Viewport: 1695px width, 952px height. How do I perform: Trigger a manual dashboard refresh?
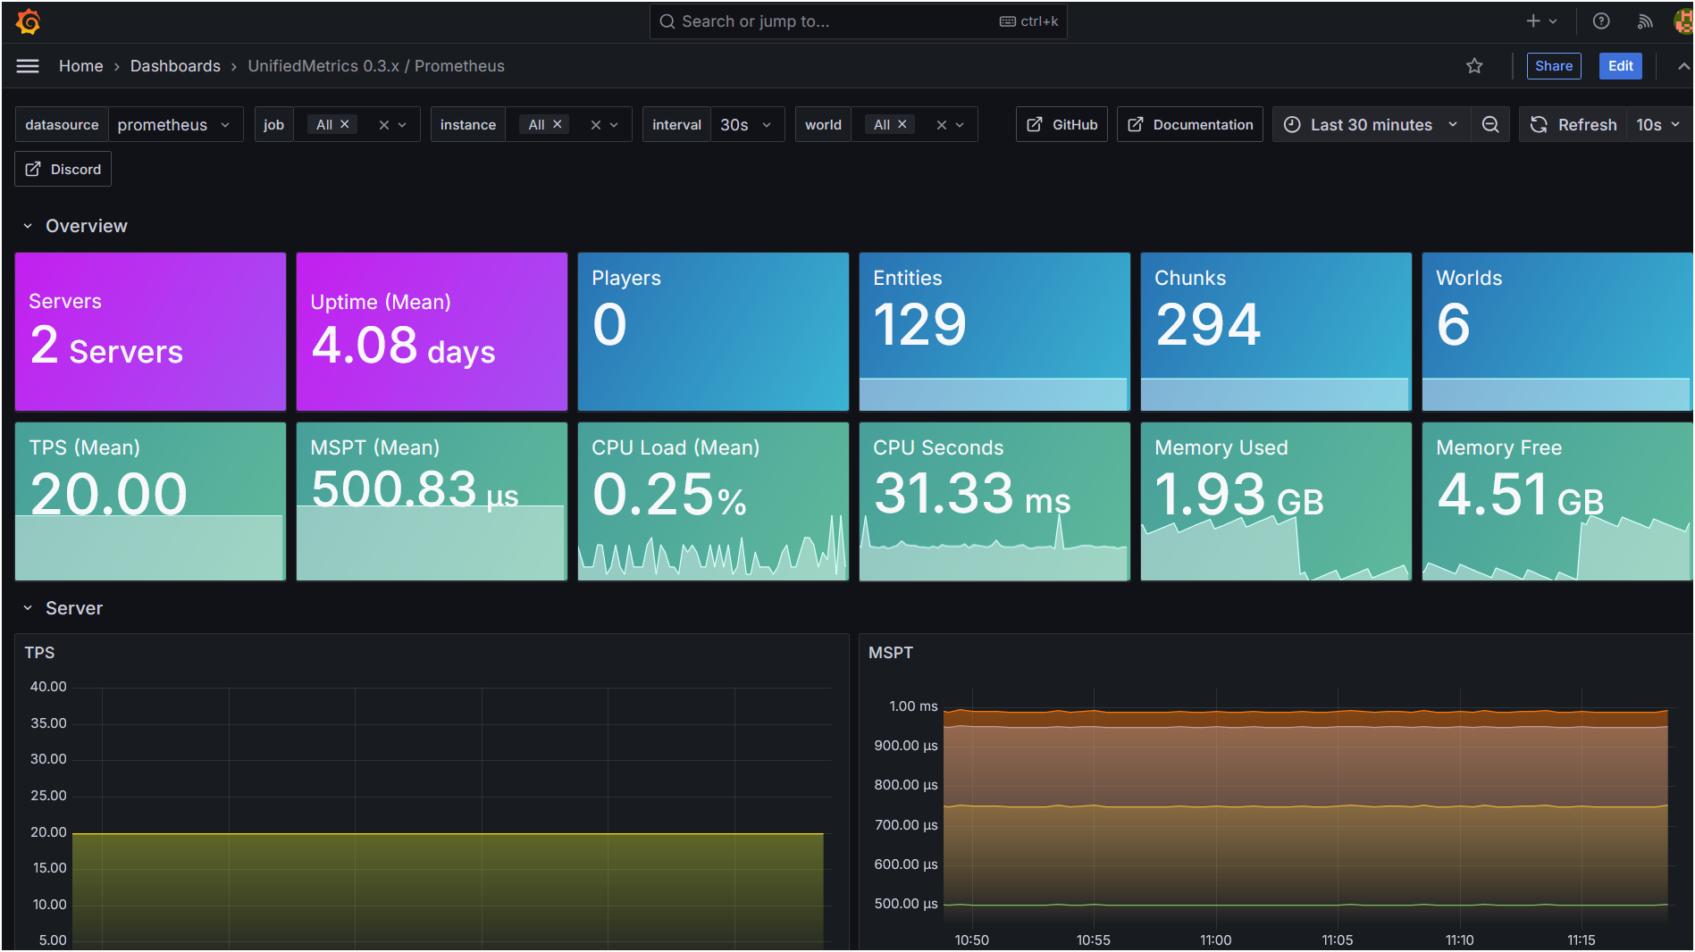[1573, 124]
